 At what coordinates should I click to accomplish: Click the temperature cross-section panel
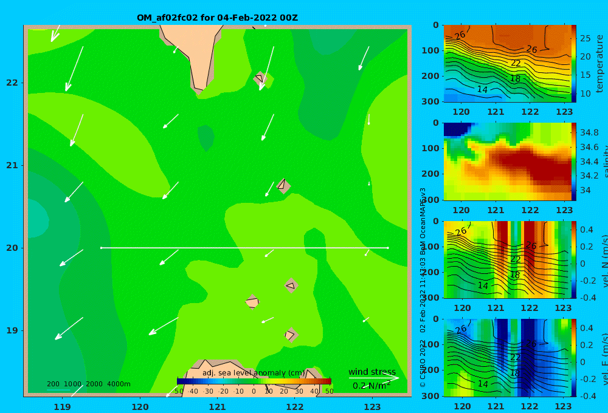coord(507,64)
